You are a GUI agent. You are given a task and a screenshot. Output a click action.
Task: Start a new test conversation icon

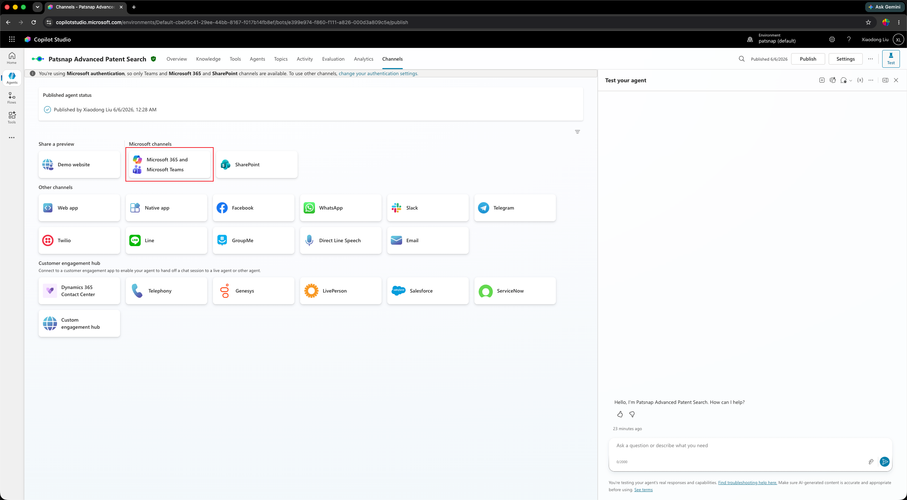click(x=822, y=80)
